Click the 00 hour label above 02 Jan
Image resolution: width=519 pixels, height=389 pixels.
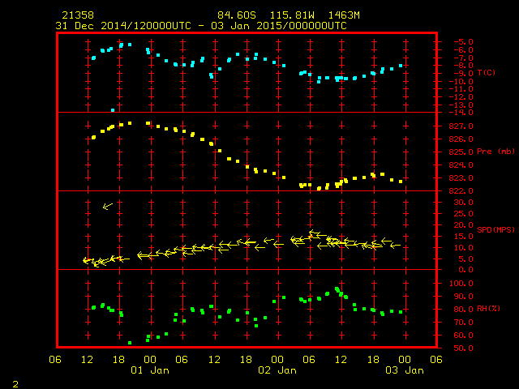[277, 360]
